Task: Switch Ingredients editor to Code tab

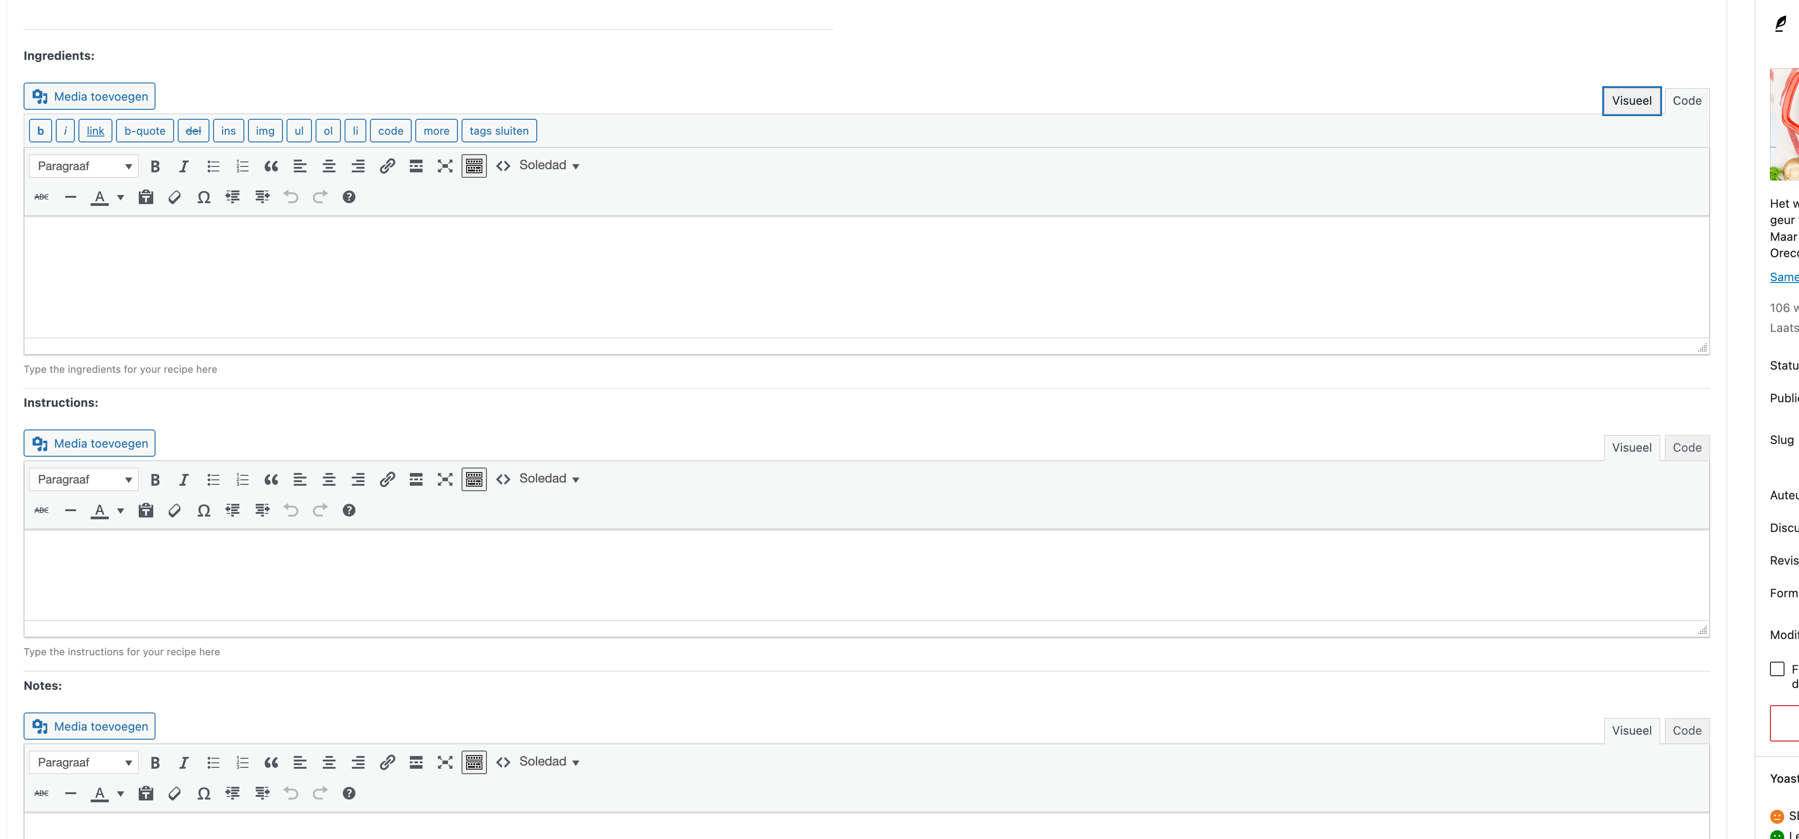Action: click(1687, 101)
